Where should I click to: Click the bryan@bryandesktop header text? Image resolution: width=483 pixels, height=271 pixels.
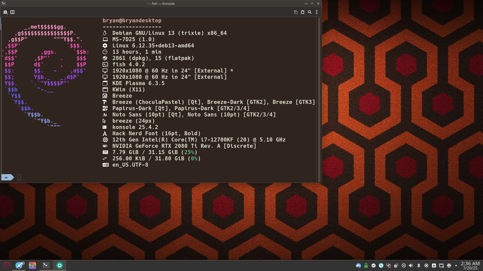click(x=132, y=21)
